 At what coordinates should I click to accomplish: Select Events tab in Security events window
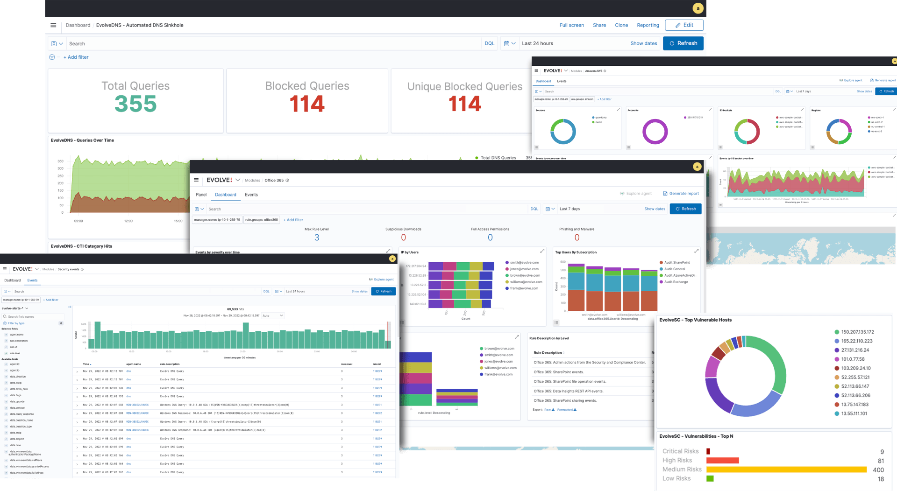click(x=32, y=280)
